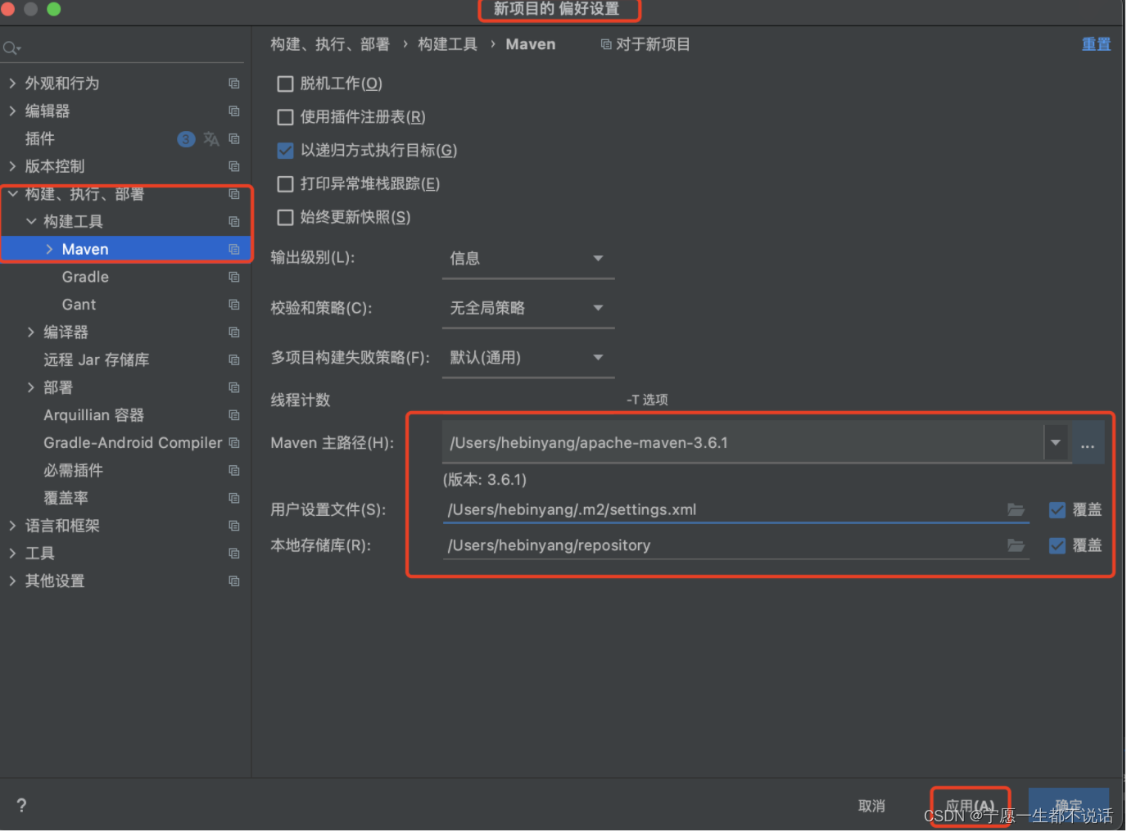Image resolution: width=1127 pixels, height=832 pixels.
Task: Click the 确定 button
Action: click(1069, 807)
